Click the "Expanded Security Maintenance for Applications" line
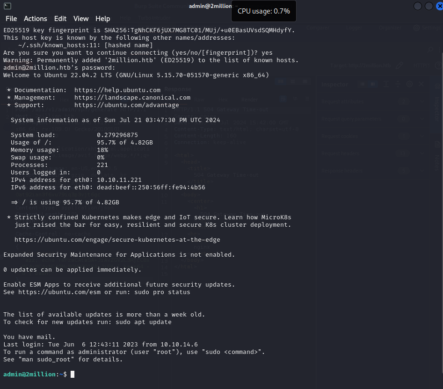The height and width of the screenshot is (389, 443). coord(119,255)
